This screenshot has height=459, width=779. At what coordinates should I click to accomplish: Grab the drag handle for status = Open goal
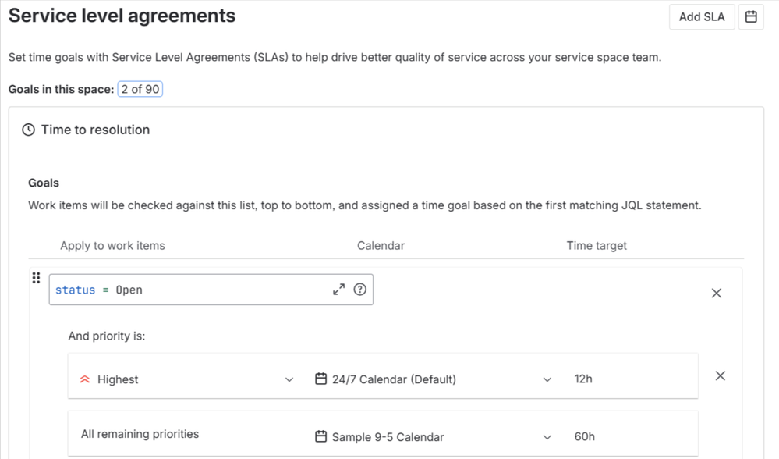click(36, 278)
